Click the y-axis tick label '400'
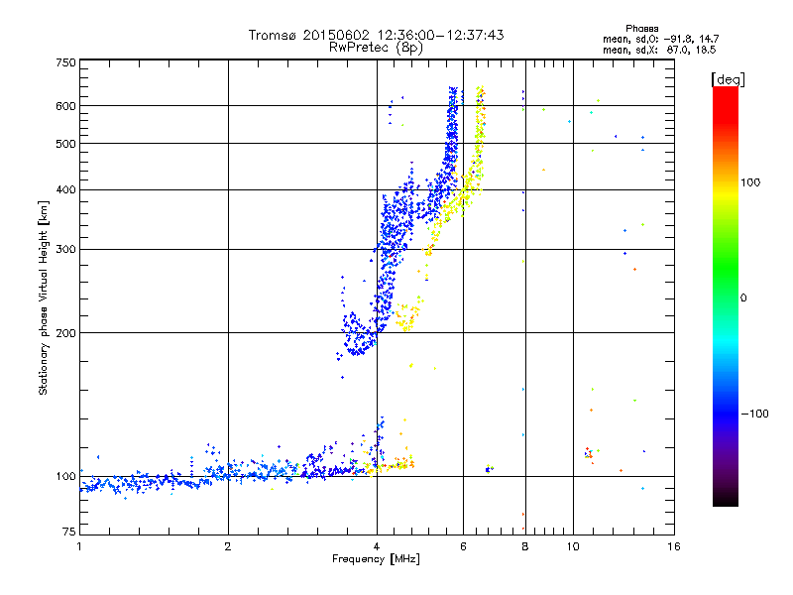Viewport: 793px width, 595px height. coord(65,190)
